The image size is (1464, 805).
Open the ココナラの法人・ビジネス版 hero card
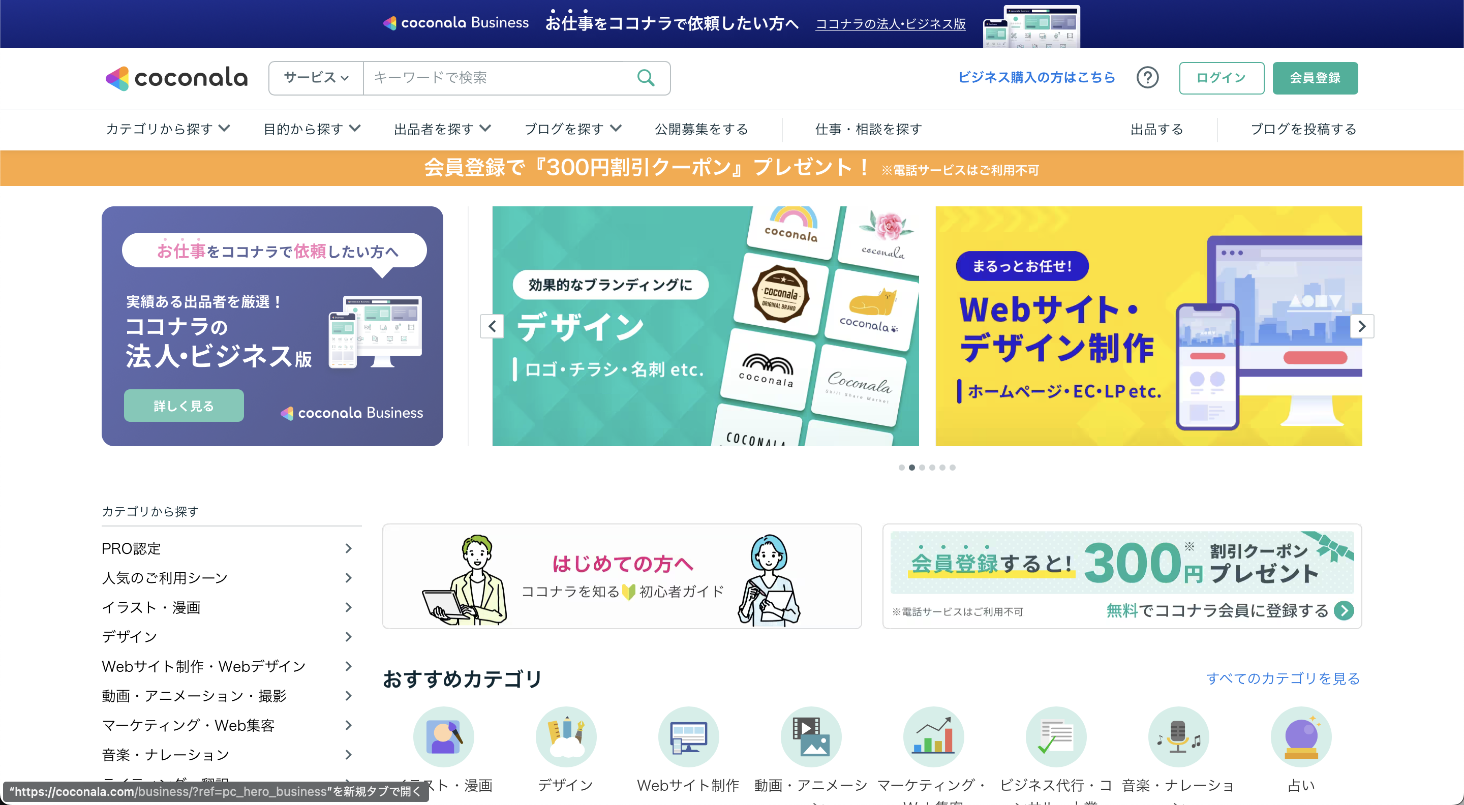pos(272,326)
